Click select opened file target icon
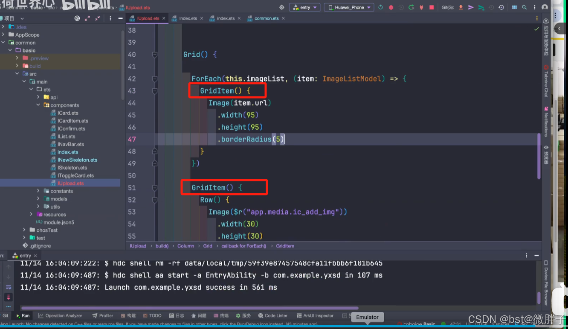Image resolution: width=568 pixels, height=329 pixels. coord(77,18)
